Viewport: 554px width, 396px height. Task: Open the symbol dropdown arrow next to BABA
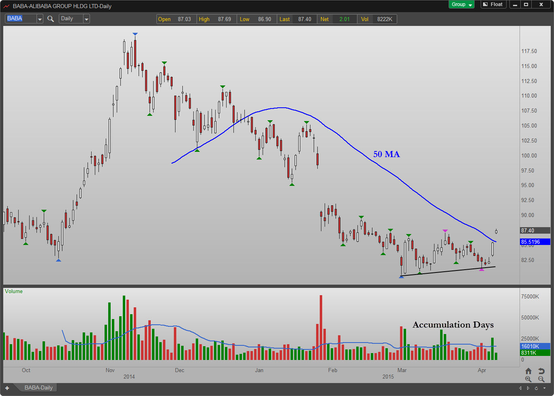tap(40, 19)
